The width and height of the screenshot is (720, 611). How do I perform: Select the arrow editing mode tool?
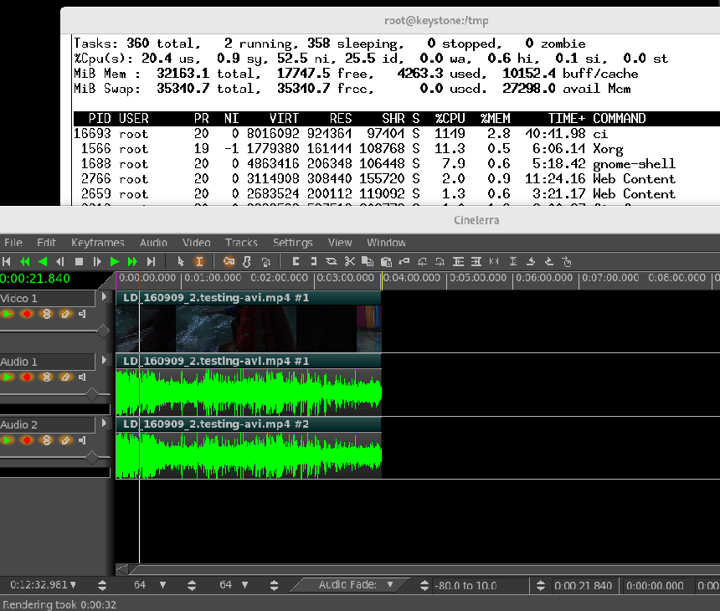pyautogui.click(x=182, y=262)
